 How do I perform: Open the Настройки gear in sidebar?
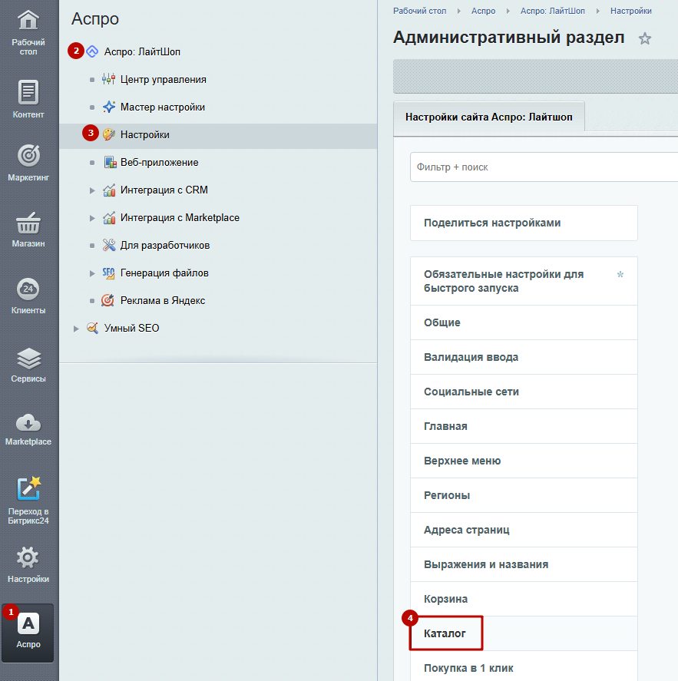pos(28,557)
